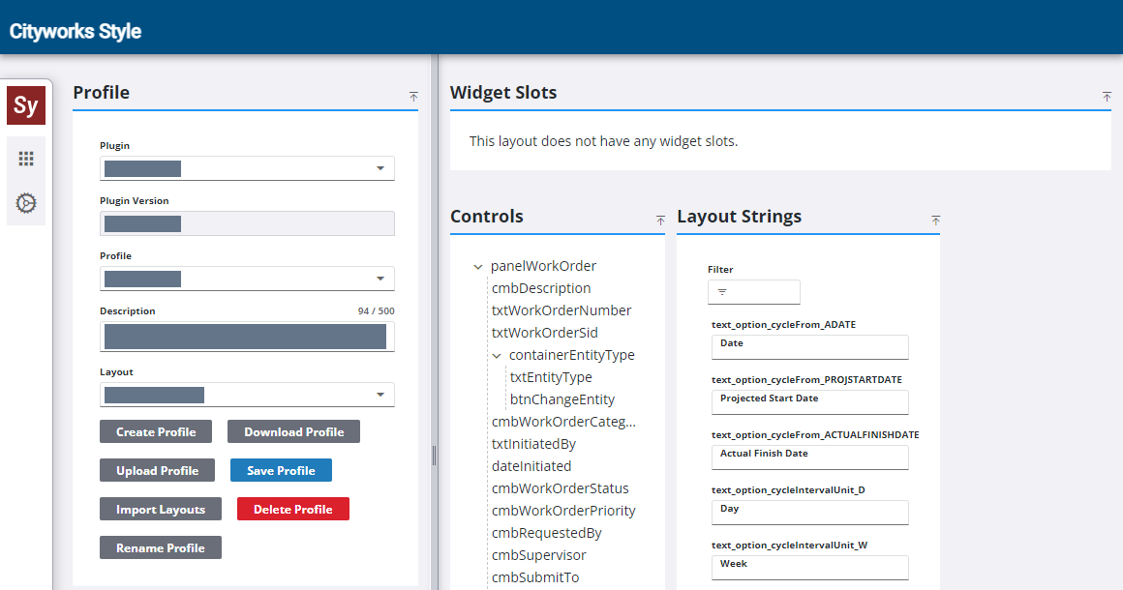Select cmbSupervisor control

tap(538, 555)
